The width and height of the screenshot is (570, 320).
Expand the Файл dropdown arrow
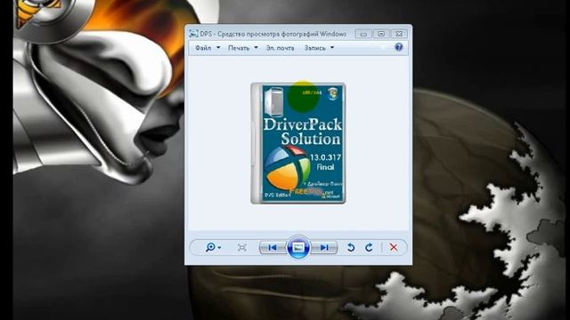point(218,47)
